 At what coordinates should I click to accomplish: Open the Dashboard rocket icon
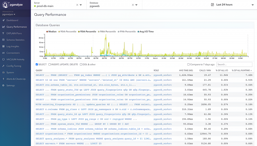[x=3, y=20]
